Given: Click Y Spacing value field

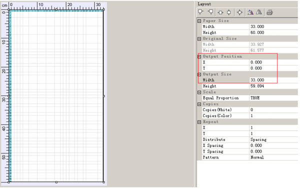Looking at the screenshot, I should pyautogui.click(x=273, y=151).
